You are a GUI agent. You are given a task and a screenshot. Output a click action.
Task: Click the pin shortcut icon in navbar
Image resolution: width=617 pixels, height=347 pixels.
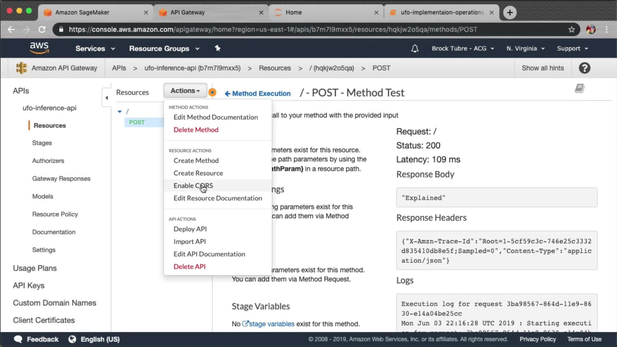coord(218,48)
